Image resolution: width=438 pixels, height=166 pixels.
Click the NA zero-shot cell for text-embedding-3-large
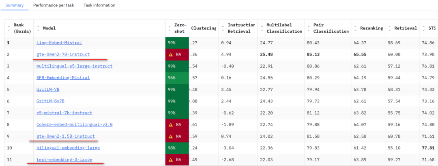[x=177, y=160]
